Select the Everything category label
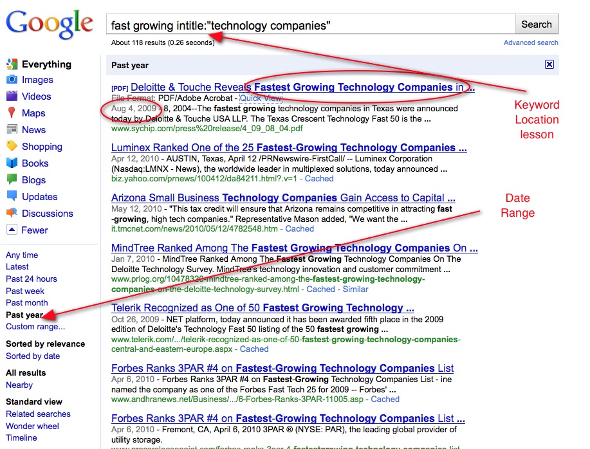 point(47,64)
